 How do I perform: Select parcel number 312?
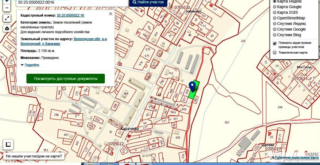pyautogui.click(x=146, y=148)
